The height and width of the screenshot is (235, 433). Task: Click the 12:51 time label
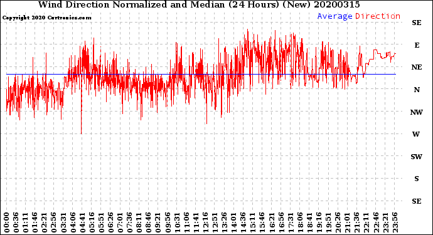[x=215, y=222]
